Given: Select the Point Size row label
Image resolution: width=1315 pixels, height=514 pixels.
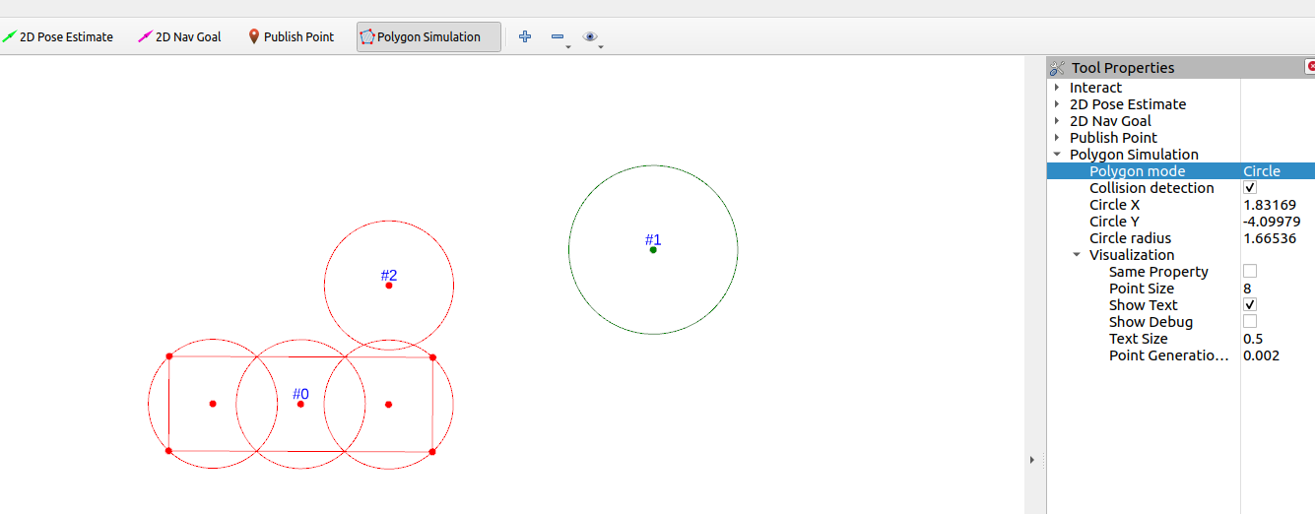Looking at the screenshot, I should pos(1142,289).
